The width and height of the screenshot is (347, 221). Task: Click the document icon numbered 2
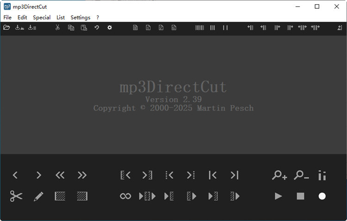pos(161,27)
